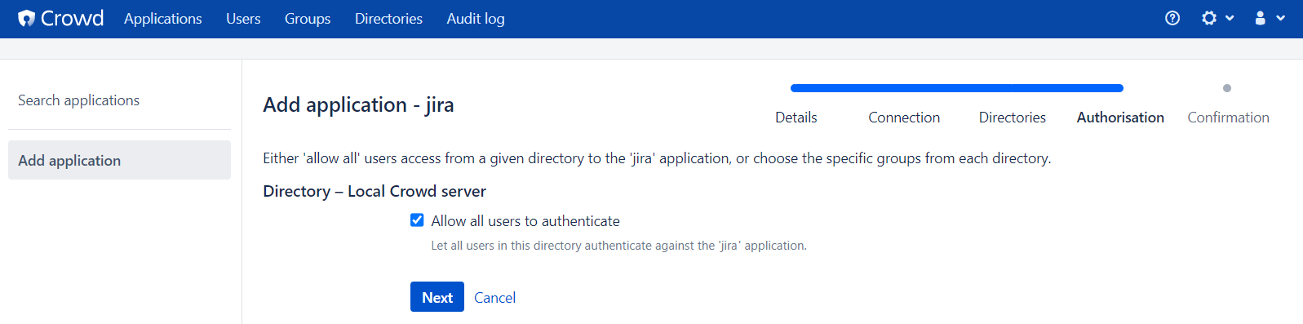Open the Audit log page
Viewport: 1303px width, 324px height.
pos(476,18)
